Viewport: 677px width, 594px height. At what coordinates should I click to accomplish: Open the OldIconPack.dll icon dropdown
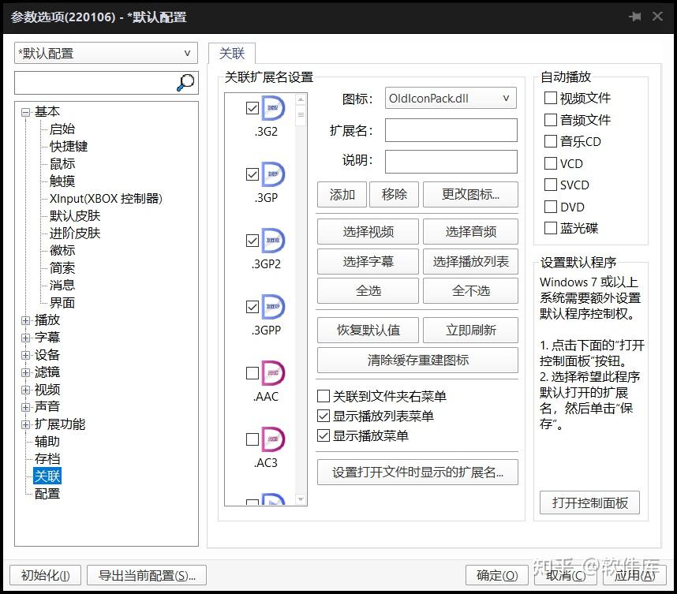pyautogui.click(x=451, y=98)
